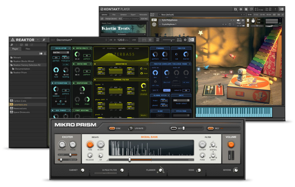Toggle MC2 on Mikro Prism
This screenshot has width=295, height=187.
click(211, 128)
